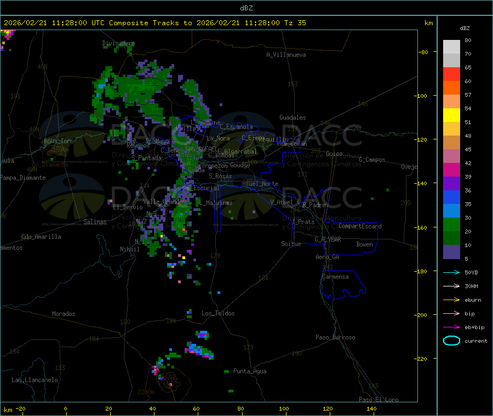Click the Bowen map label
The image size is (493, 416).
point(364,244)
